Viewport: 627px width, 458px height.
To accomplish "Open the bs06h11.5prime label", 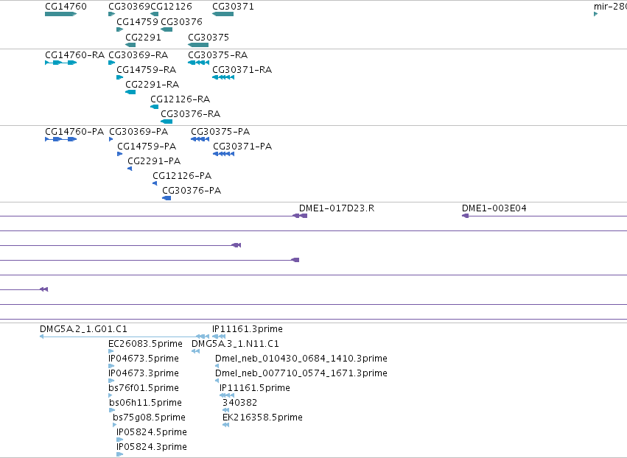I will coord(145,403).
